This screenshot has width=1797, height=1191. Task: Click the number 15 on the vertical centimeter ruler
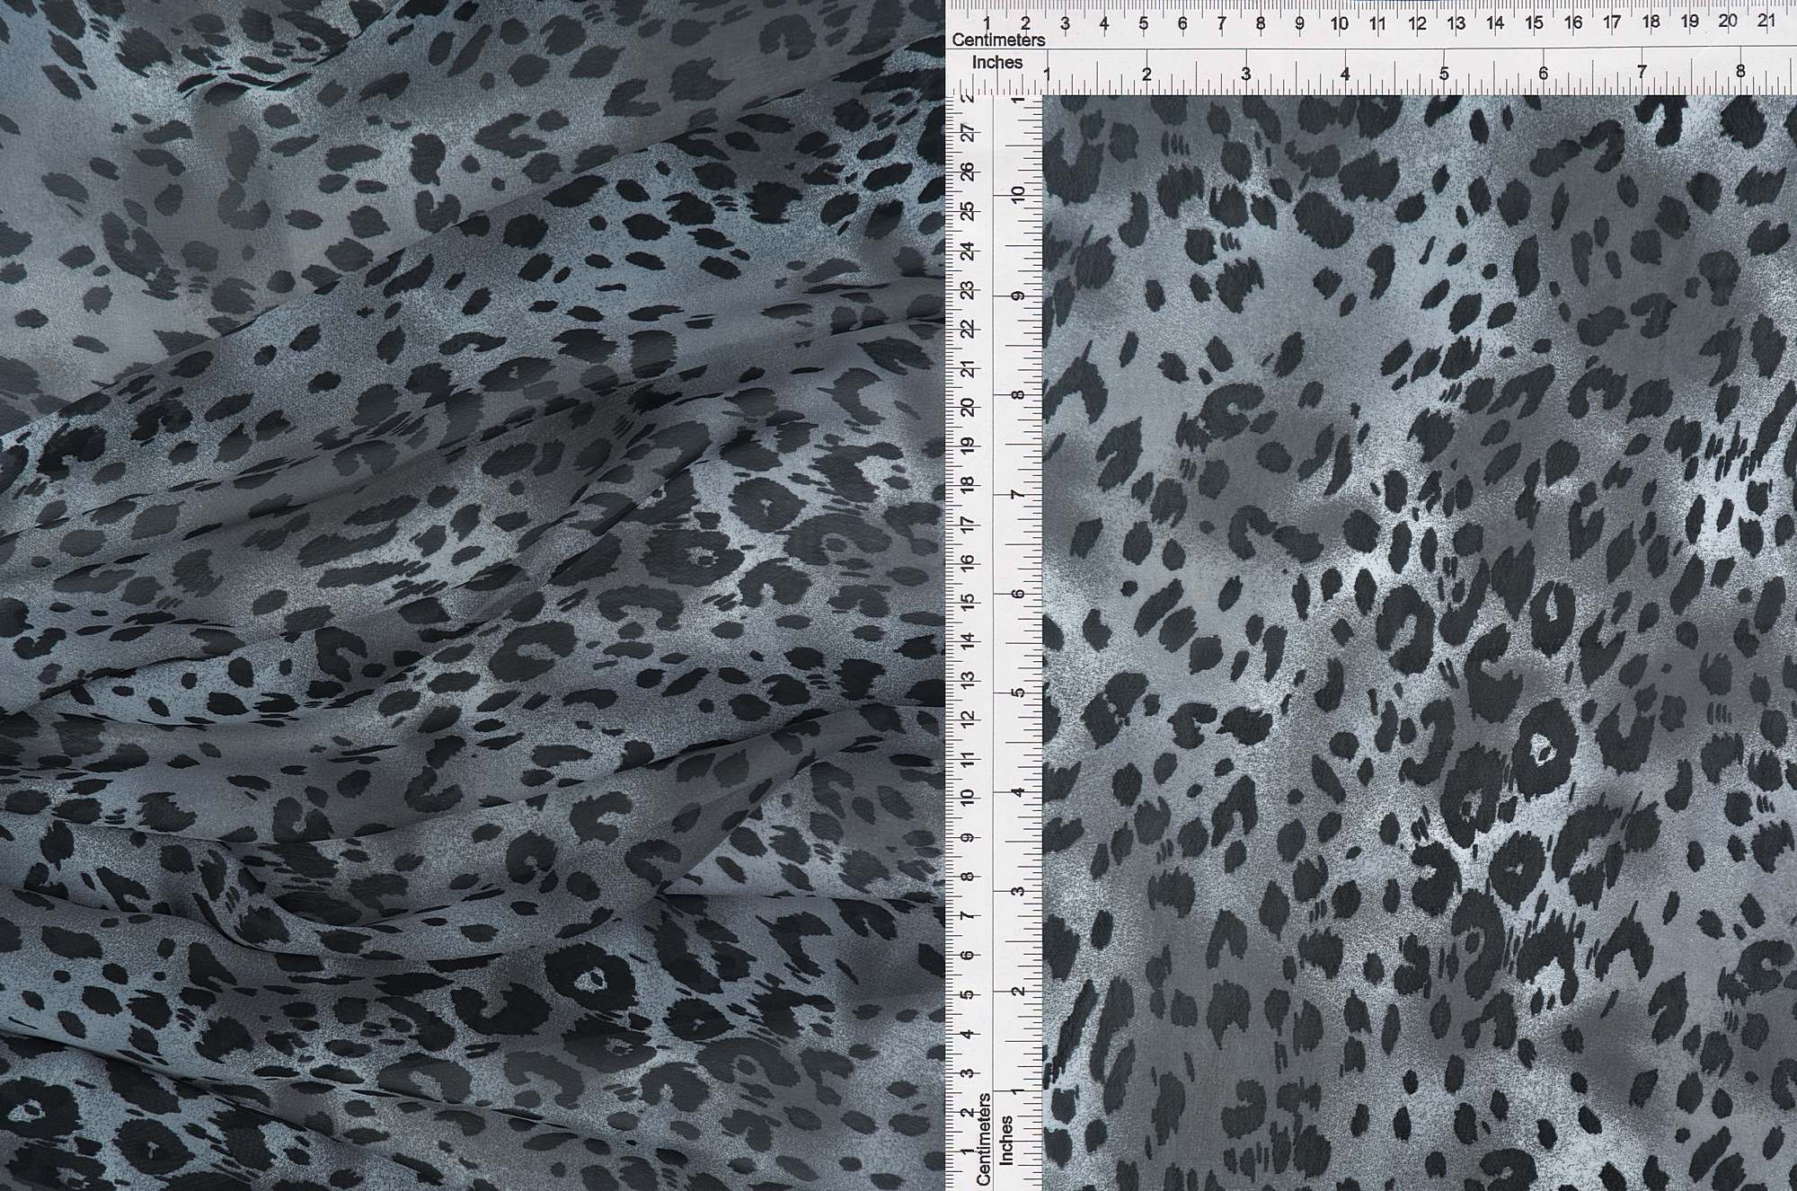pyautogui.click(x=968, y=601)
